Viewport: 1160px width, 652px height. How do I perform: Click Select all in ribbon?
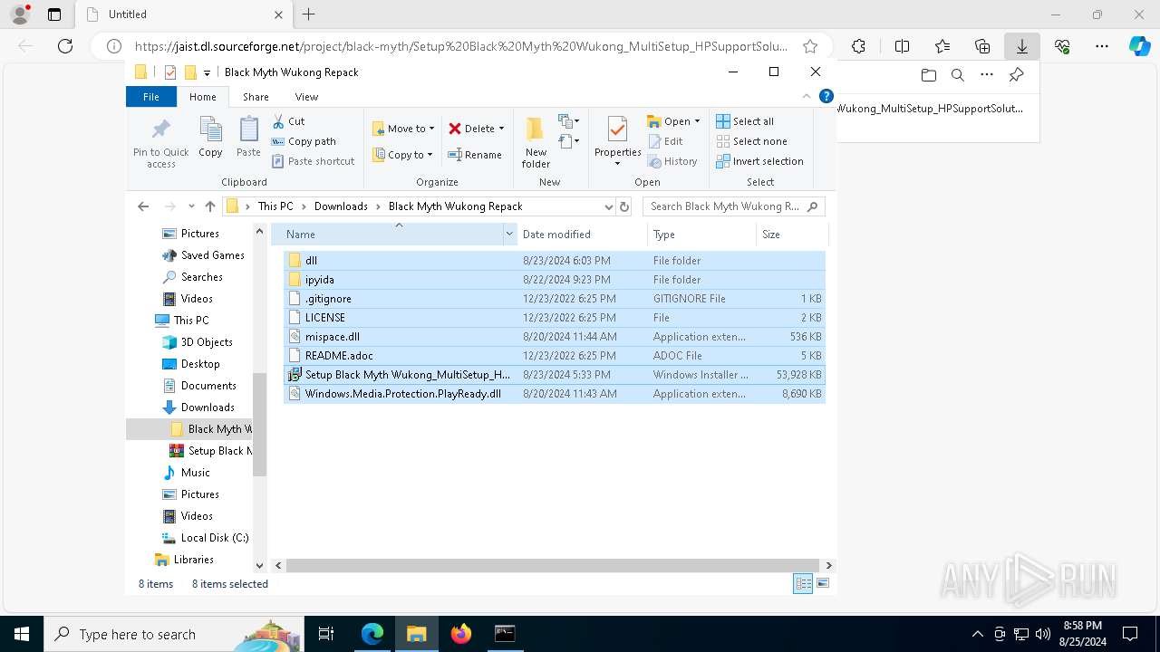745,121
